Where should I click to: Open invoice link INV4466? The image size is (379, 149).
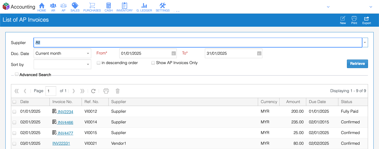(x=65, y=123)
